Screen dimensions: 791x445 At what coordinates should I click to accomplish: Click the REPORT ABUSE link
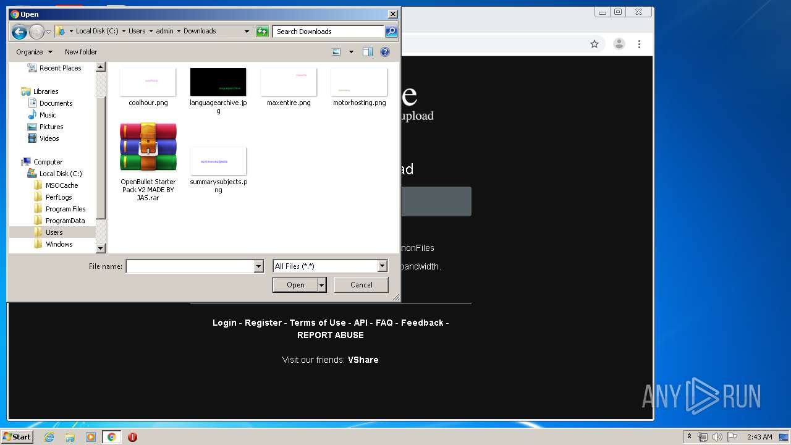(x=331, y=335)
